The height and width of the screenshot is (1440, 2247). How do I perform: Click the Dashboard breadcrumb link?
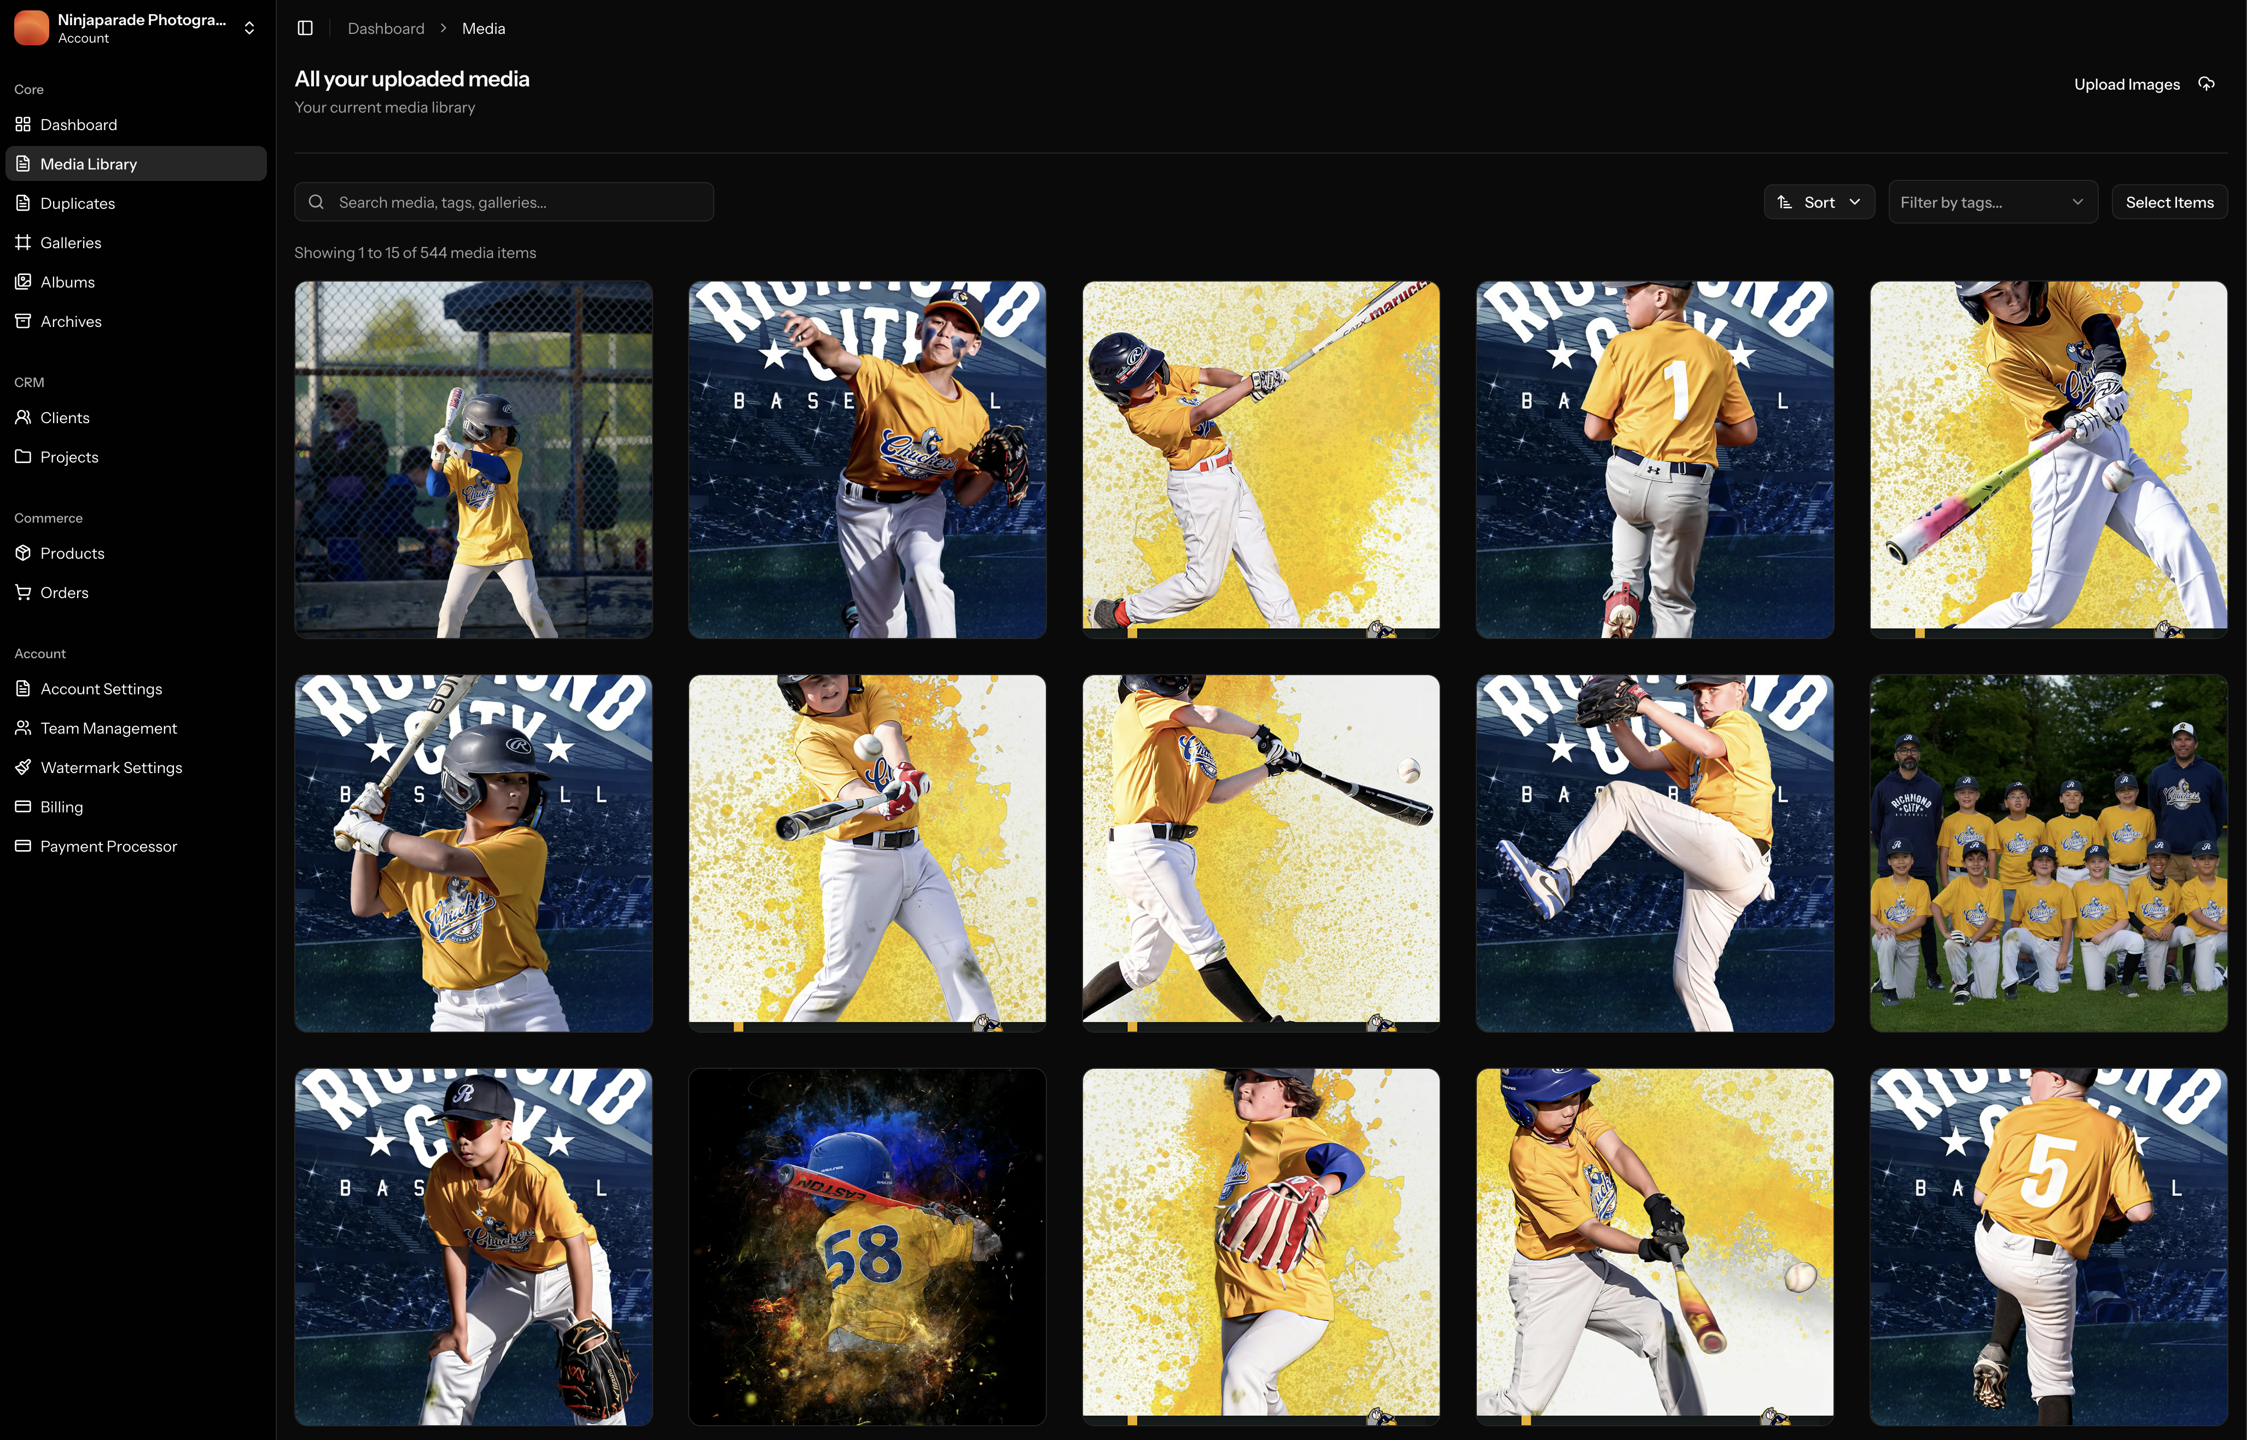pos(386,28)
